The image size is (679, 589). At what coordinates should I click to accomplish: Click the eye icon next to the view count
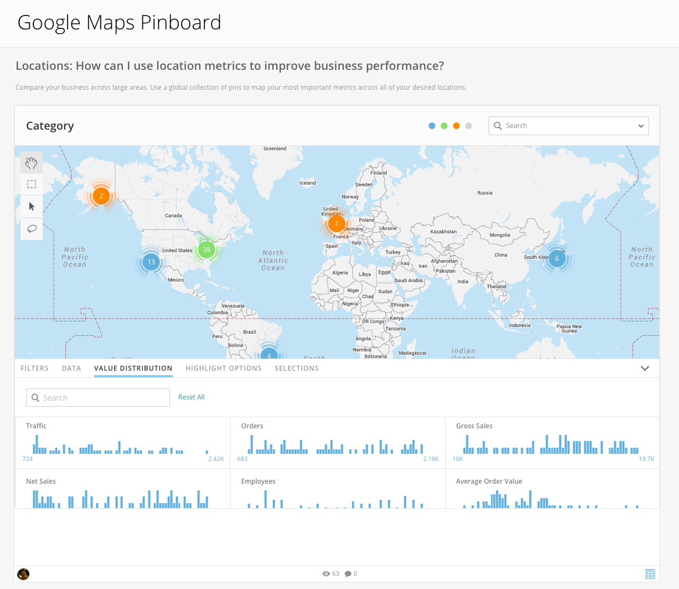(x=326, y=573)
